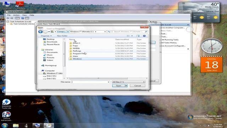227x128 pixels.
Task: Open the All files type dropdown
Action: point(128,82)
